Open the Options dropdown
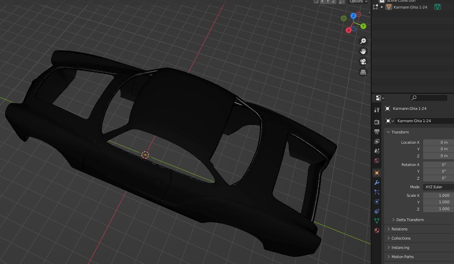The image size is (454, 264). 358,1
